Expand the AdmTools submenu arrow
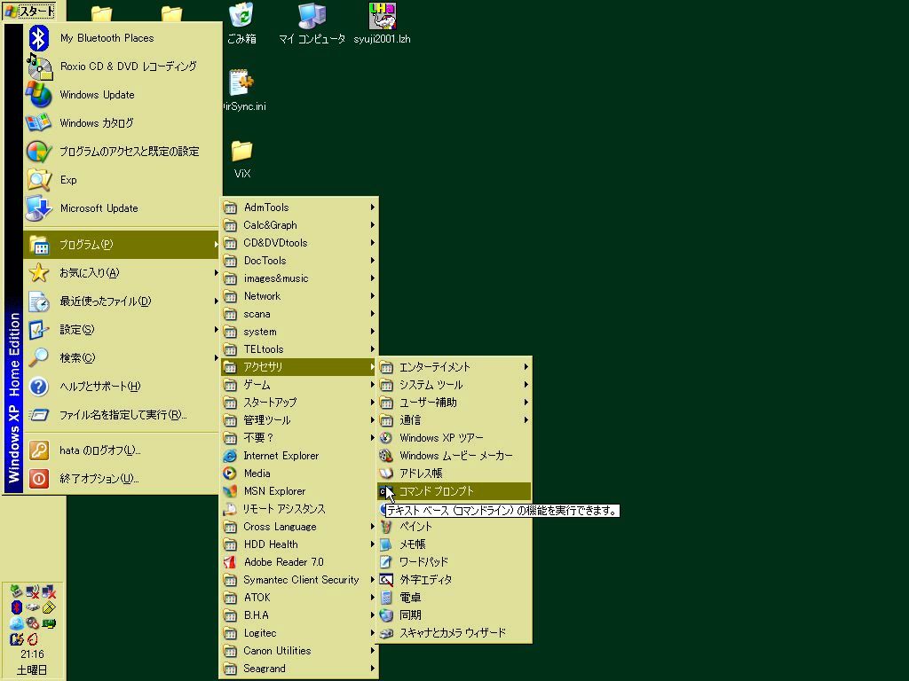909x681 pixels. pyautogui.click(x=373, y=207)
